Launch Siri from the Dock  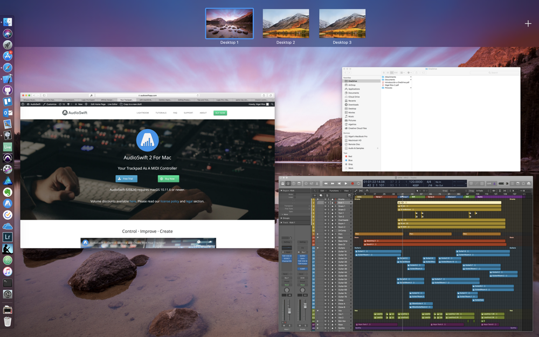coord(8,33)
